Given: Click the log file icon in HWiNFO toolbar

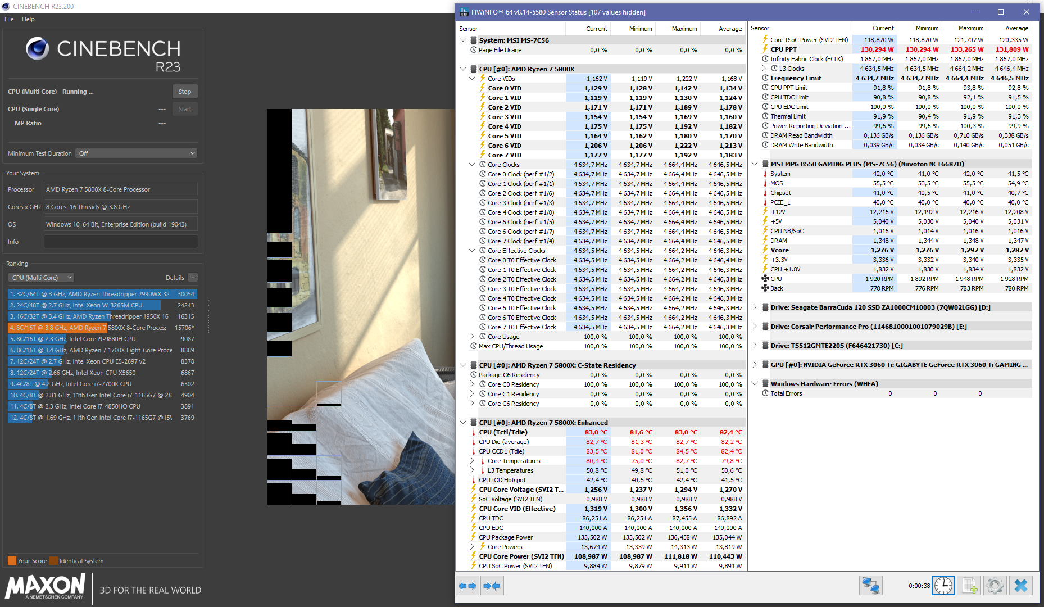Looking at the screenshot, I should 969,586.
